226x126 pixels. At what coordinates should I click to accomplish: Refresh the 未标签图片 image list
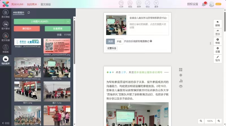(29, 13)
